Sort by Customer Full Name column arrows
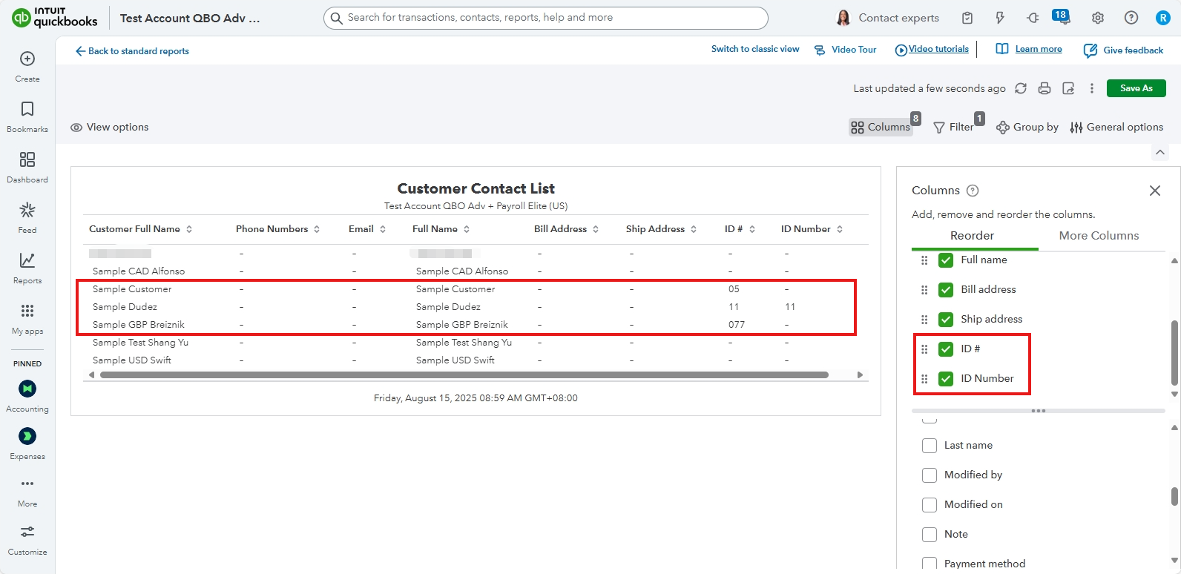Screen dimensions: 1181x574 [x=189, y=229]
